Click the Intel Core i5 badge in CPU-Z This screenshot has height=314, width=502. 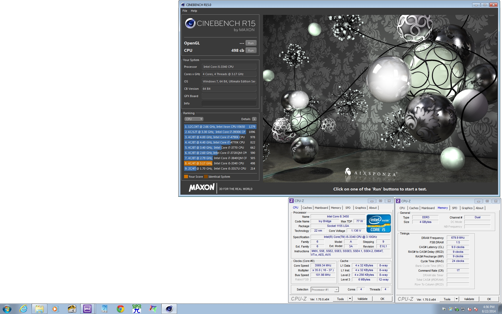tap(378, 223)
